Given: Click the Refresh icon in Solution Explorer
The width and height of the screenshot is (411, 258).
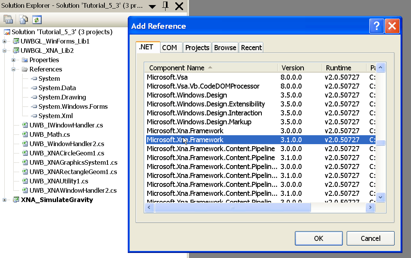Looking at the screenshot, I should tap(37, 19).
